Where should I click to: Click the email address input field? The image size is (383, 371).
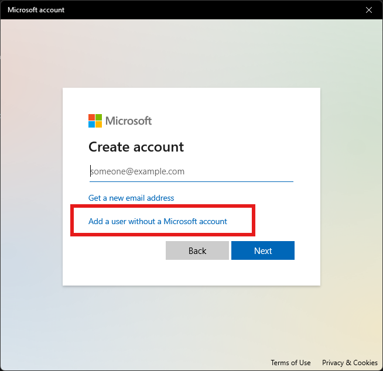[x=191, y=171]
